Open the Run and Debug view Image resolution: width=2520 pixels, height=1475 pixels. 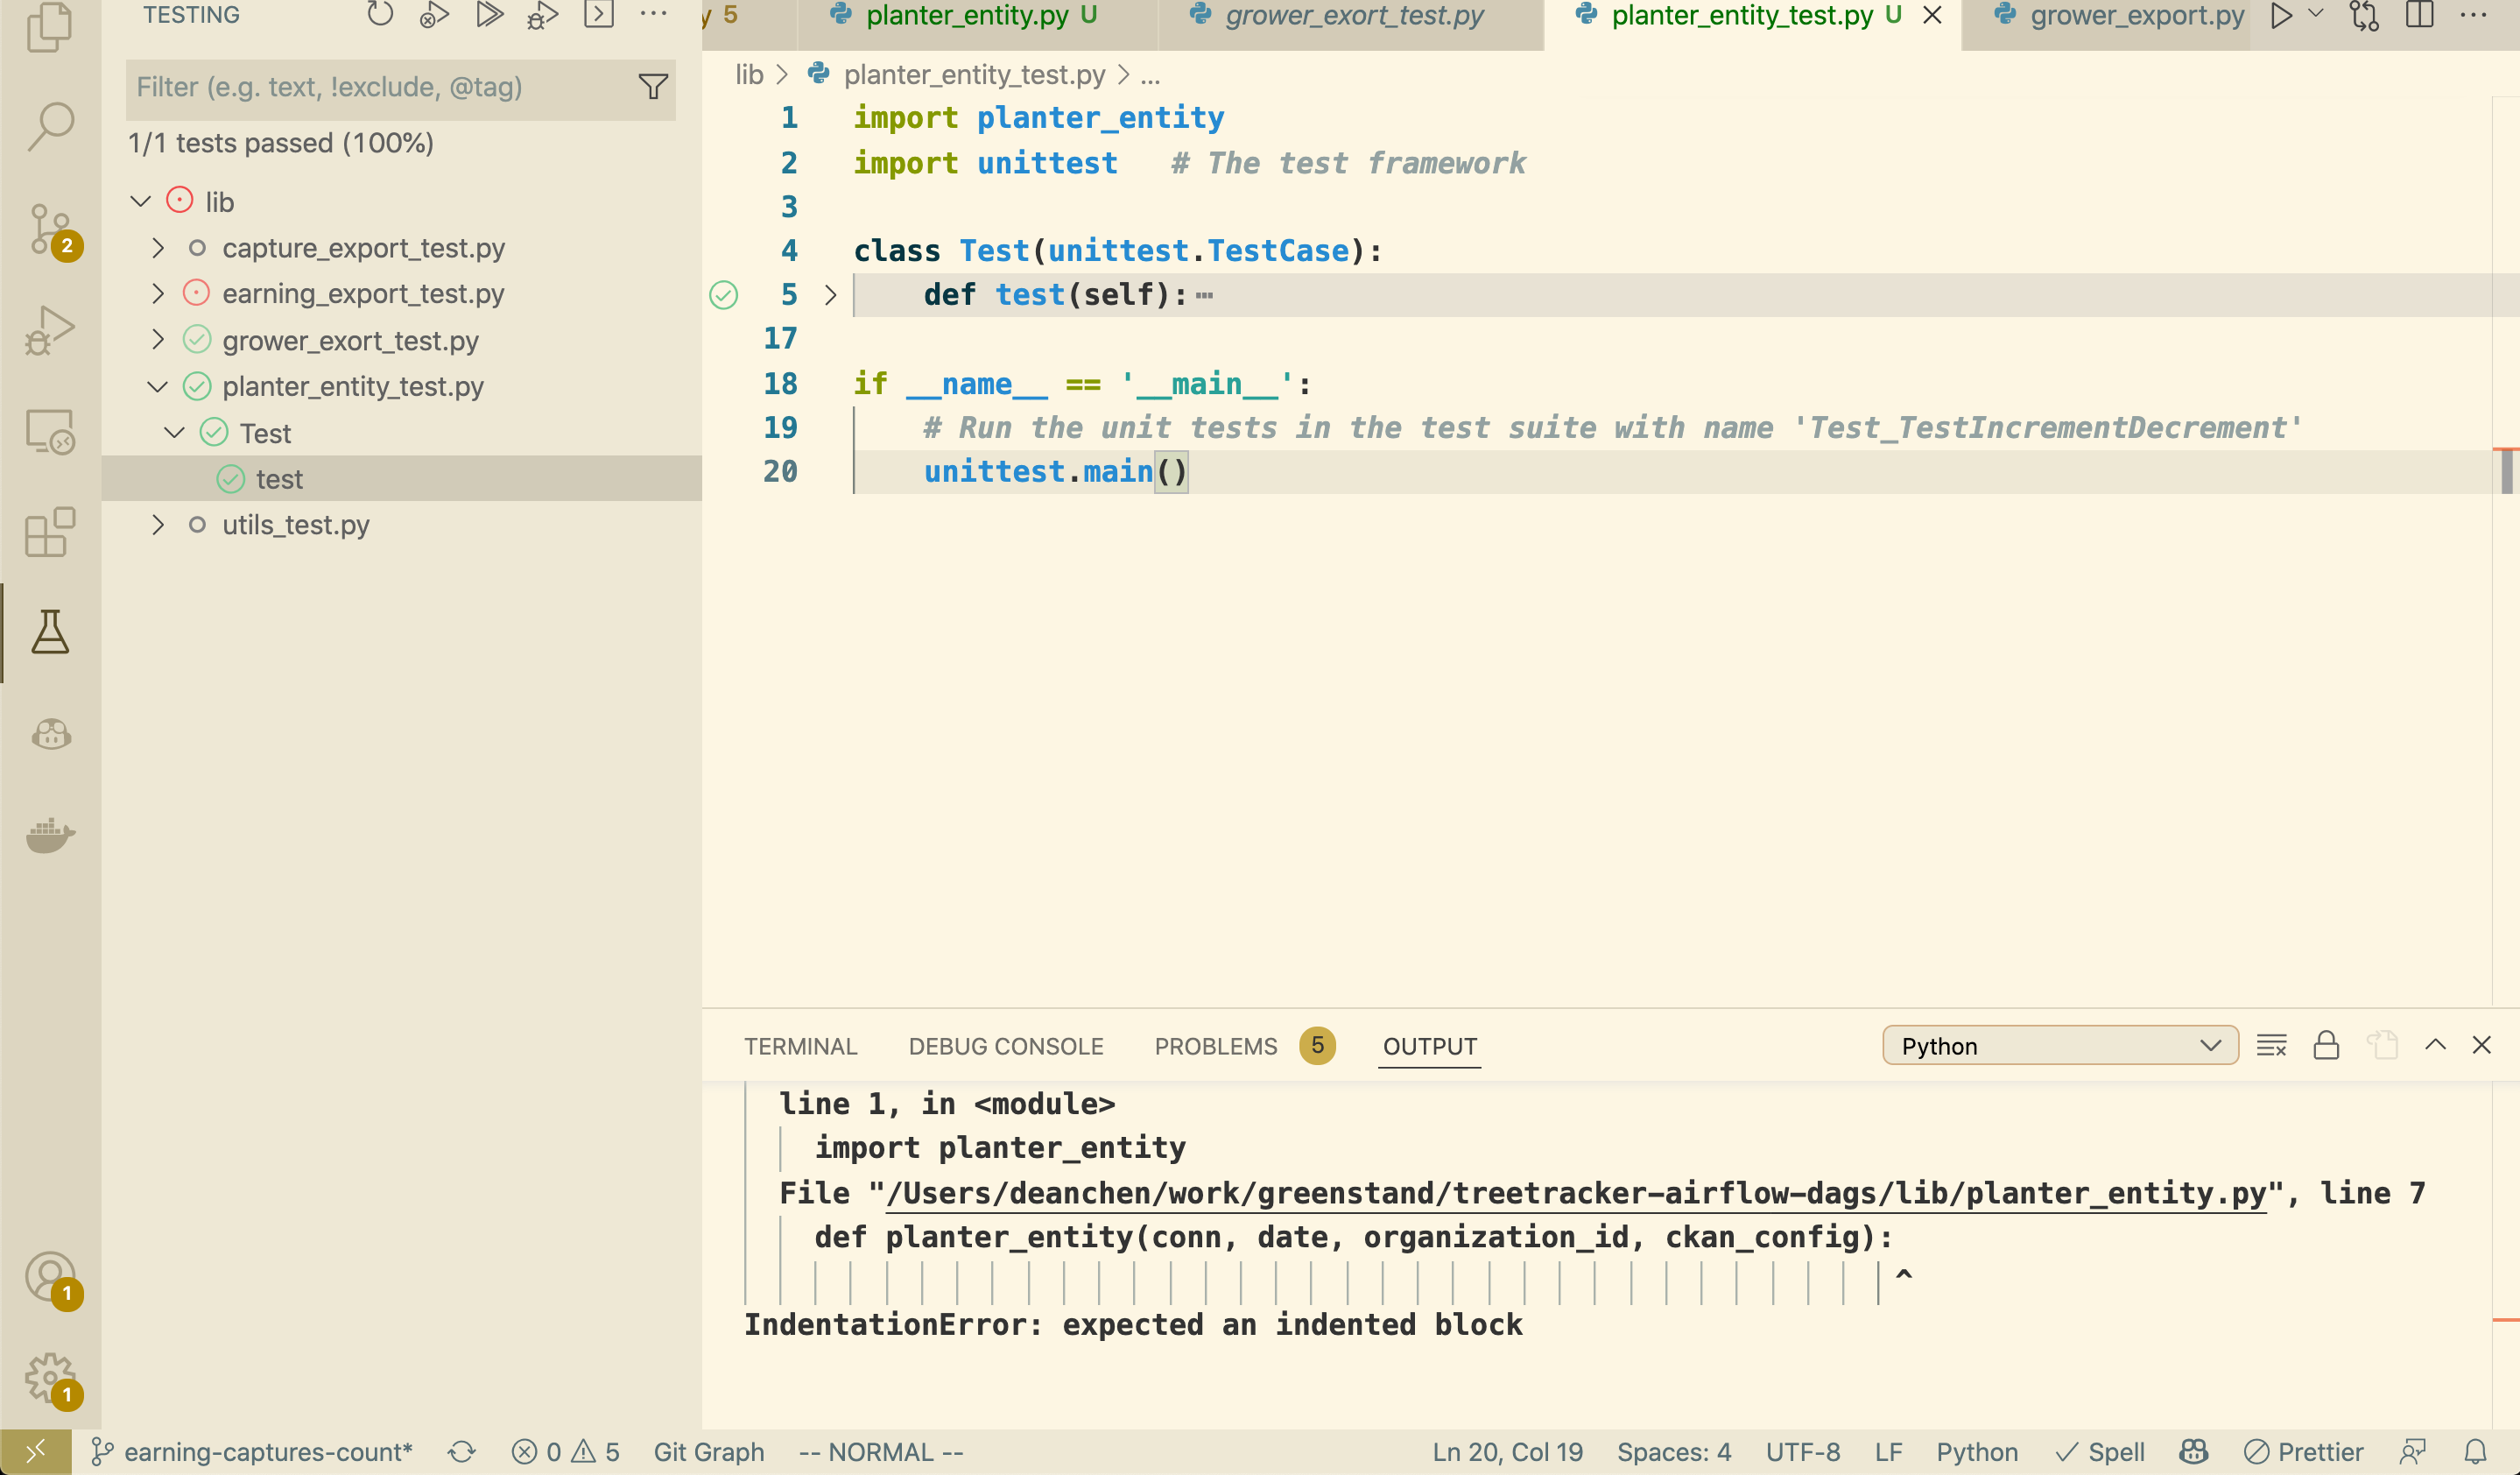click(49, 330)
